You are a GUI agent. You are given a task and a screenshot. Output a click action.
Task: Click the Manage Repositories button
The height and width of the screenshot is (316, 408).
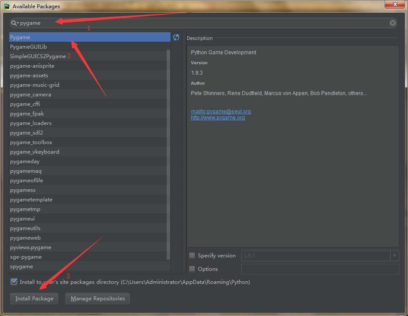tap(98, 299)
